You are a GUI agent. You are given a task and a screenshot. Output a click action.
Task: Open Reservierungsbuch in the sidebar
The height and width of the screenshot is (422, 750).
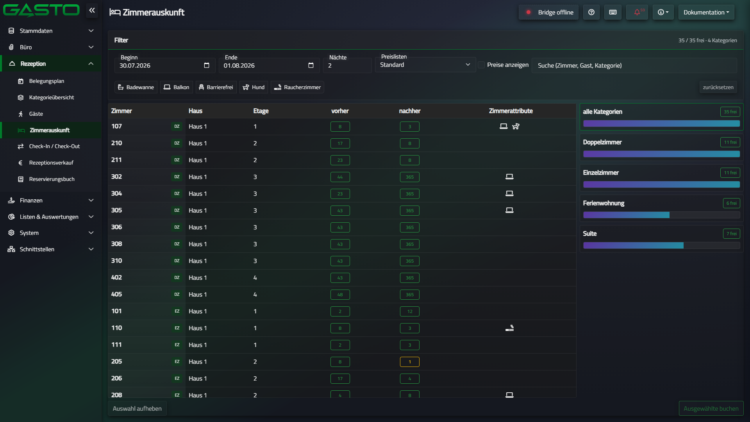coord(51,179)
